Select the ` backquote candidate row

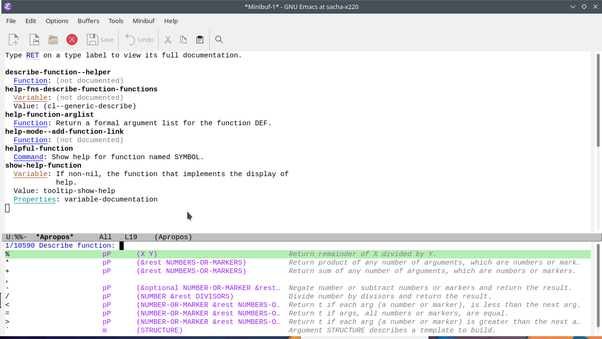pos(298,330)
